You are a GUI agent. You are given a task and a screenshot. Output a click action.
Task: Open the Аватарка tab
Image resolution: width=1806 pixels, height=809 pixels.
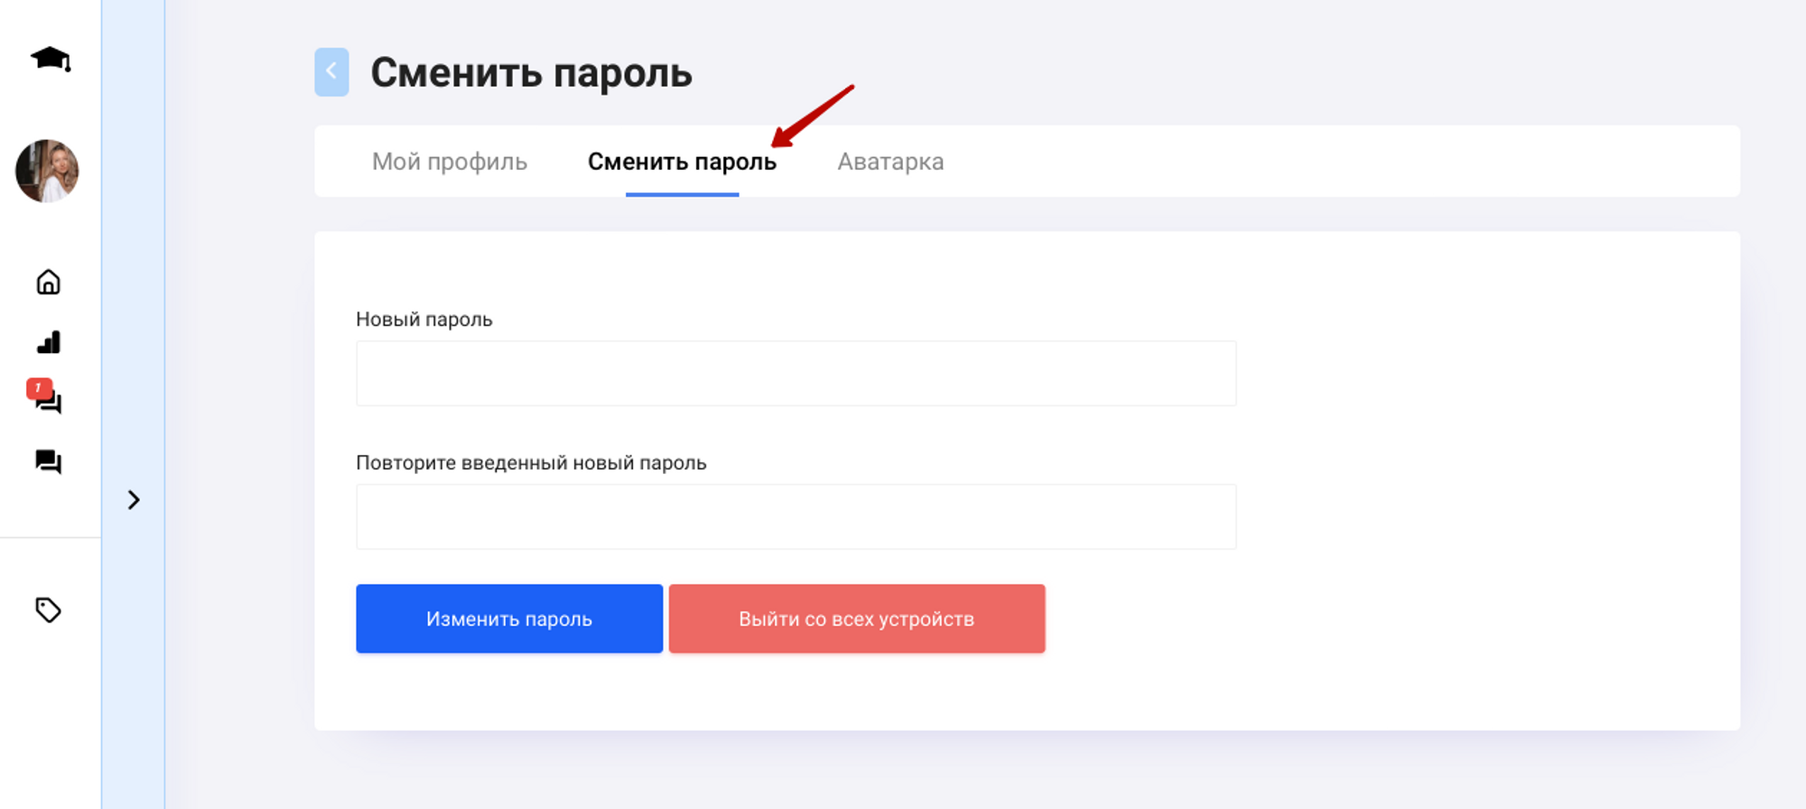890,162
